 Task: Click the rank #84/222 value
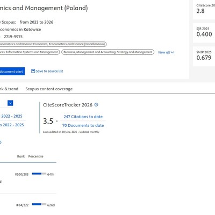coord(23,205)
